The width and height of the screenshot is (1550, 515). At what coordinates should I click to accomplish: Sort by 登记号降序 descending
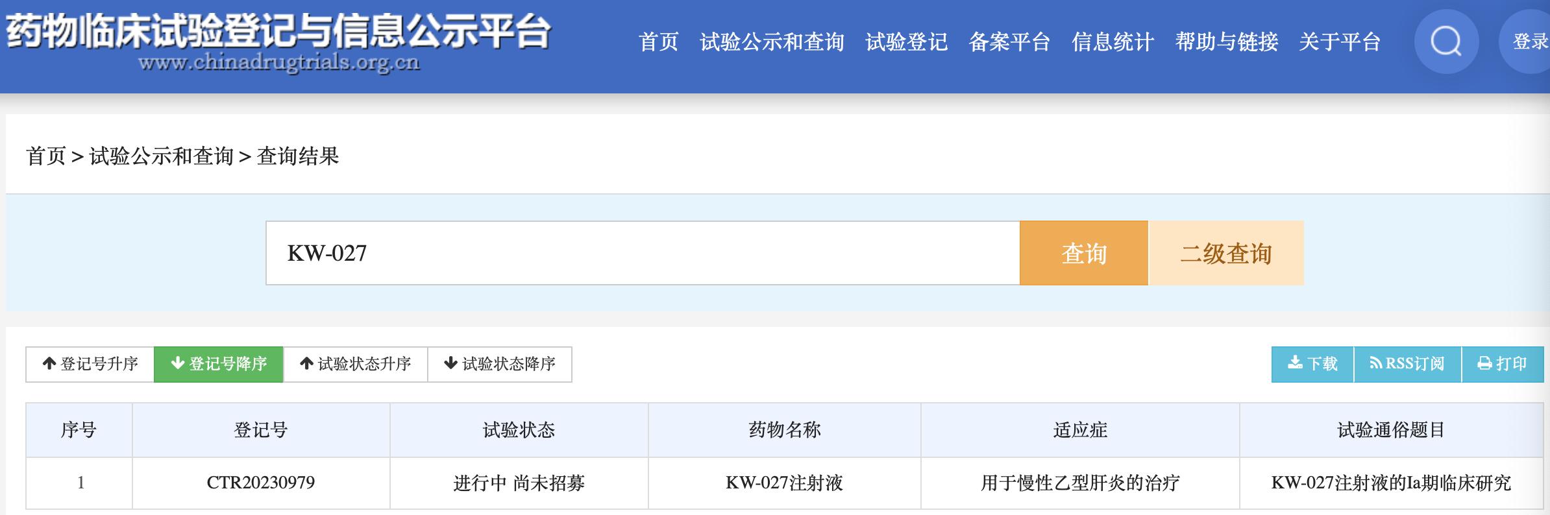(x=219, y=364)
